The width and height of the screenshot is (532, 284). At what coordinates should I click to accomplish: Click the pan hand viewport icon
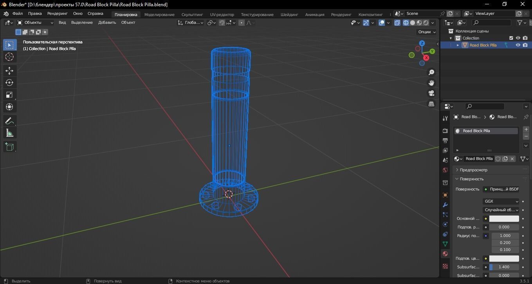431,83
